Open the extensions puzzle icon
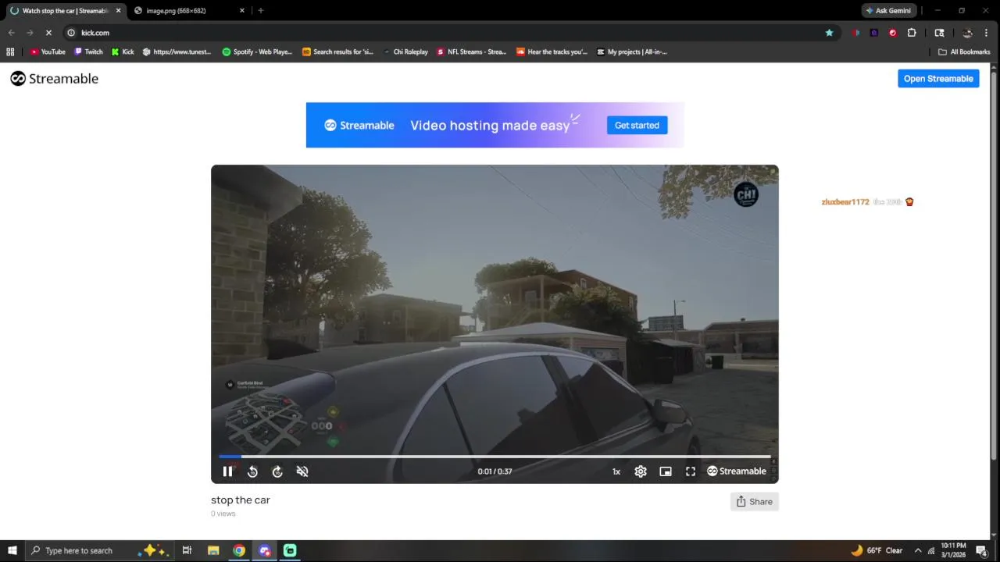Viewport: 1000px width, 562px height. click(912, 33)
